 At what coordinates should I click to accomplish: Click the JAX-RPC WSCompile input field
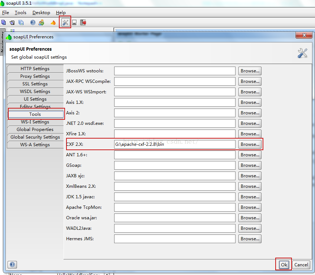click(x=175, y=81)
